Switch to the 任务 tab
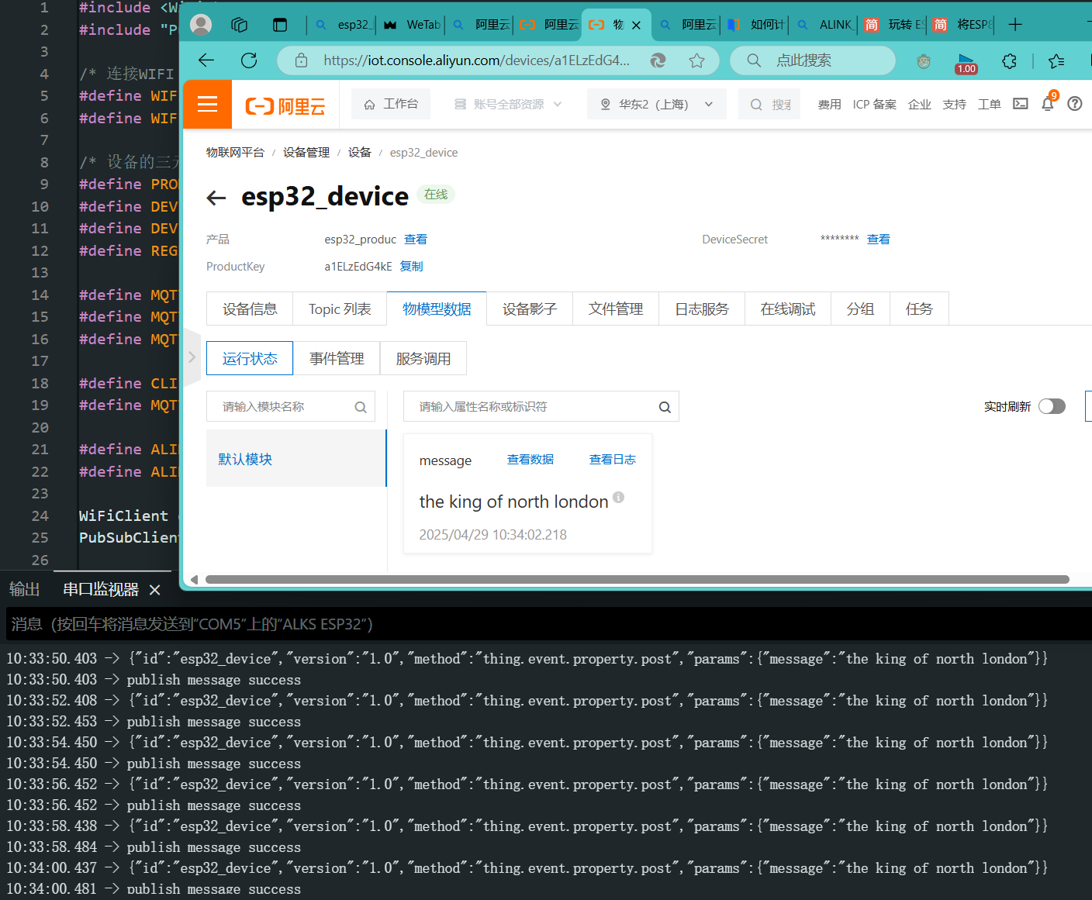The image size is (1092, 900). [x=920, y=309]
